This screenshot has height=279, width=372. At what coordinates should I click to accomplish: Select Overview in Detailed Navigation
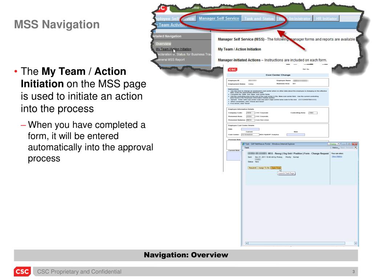(163, 44)
